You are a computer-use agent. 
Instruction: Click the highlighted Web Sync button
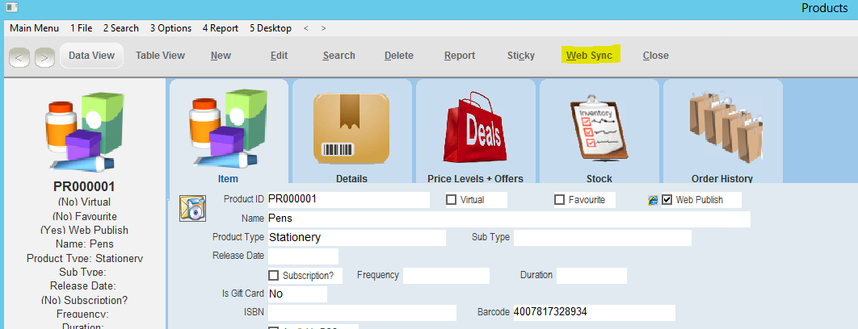589,56
